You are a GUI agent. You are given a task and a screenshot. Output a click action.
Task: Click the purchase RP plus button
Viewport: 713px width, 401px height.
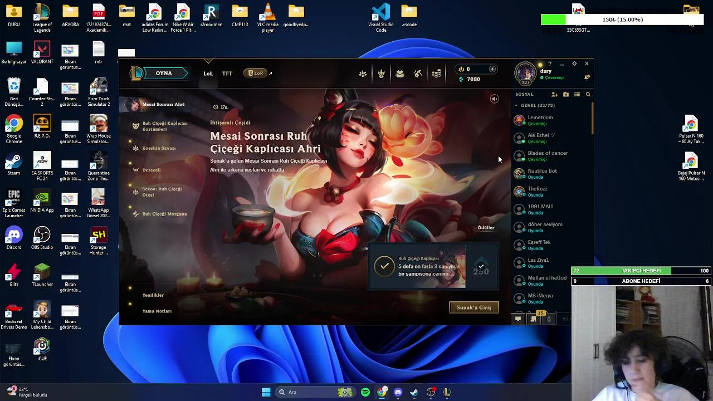pos(492,69)
